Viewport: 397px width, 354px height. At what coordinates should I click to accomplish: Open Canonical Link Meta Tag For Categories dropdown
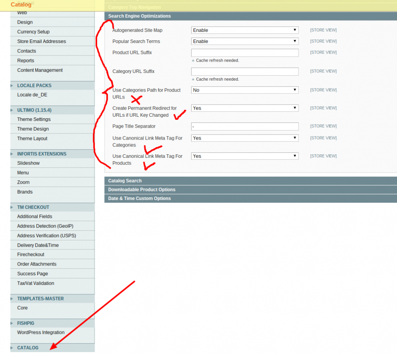point(245,138)
